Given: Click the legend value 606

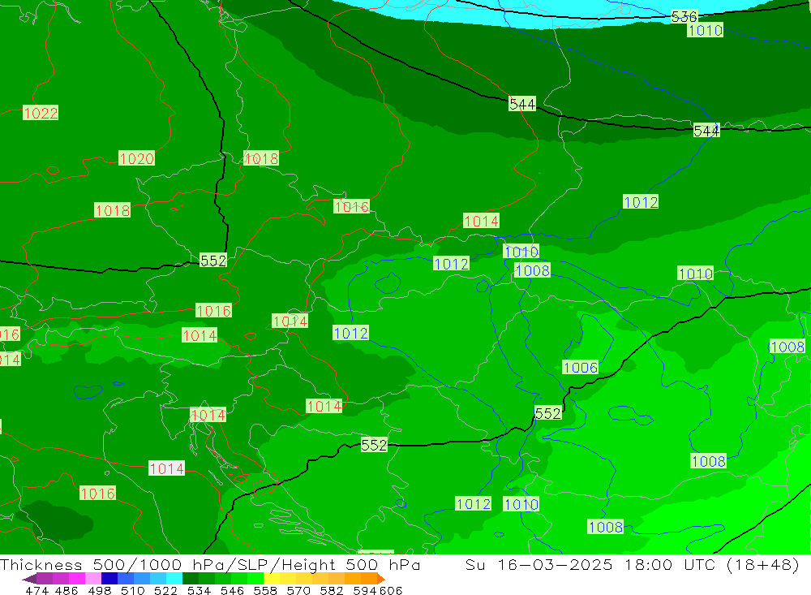Looking at the screenshot, I should coord(391,590).
